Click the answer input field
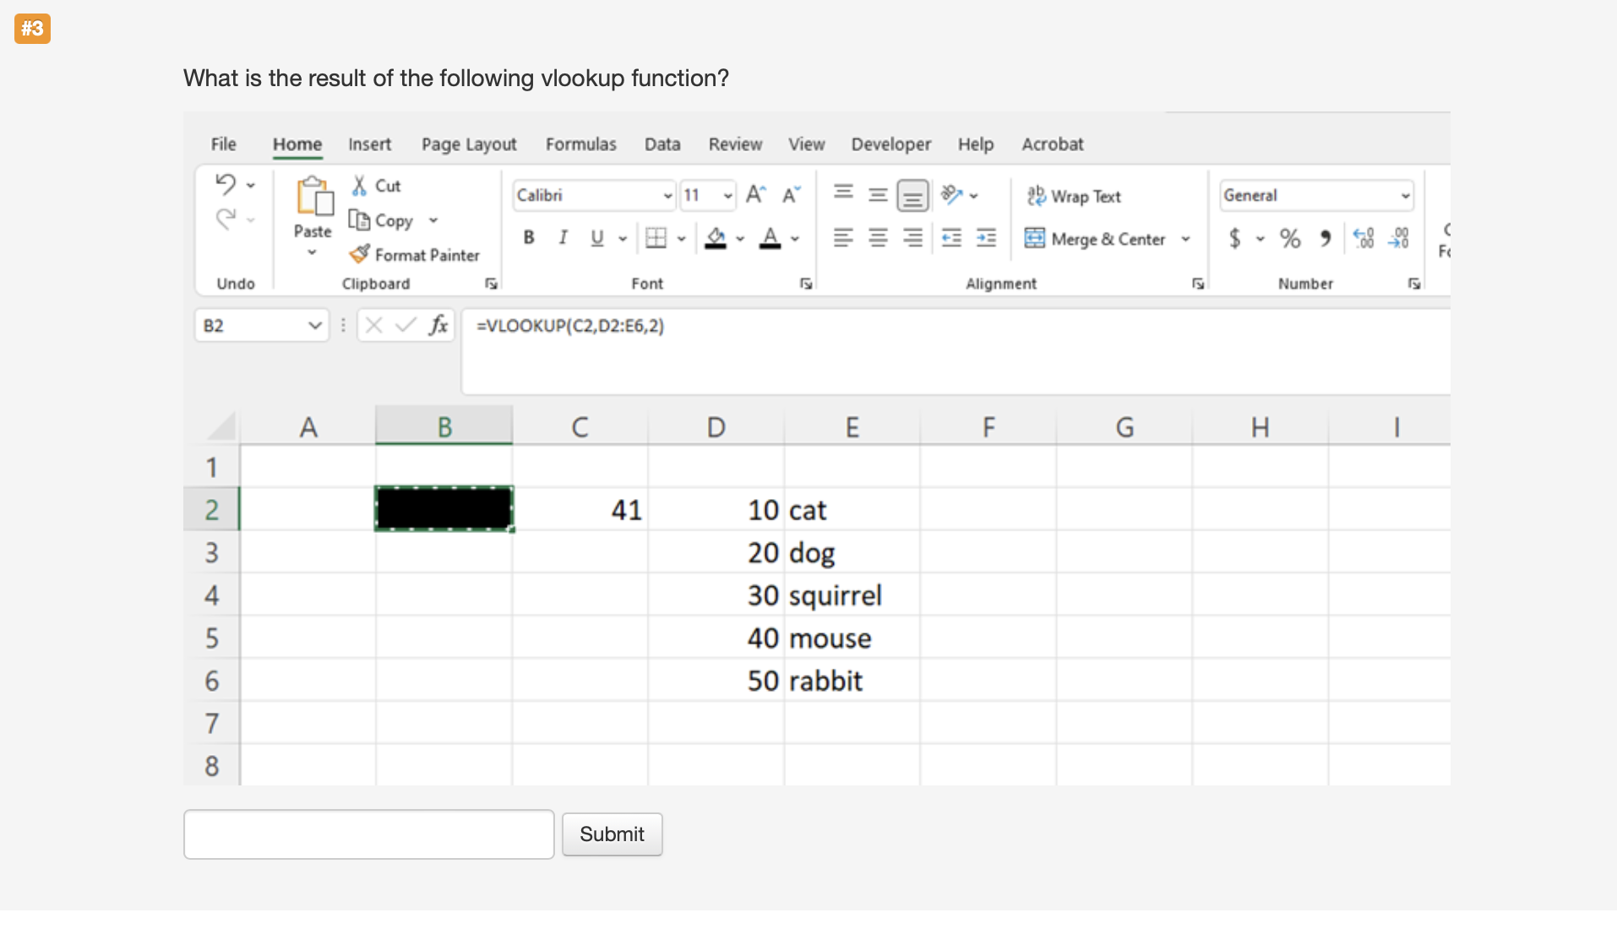Screen dimensions: 1617x929 pos(368,834)
